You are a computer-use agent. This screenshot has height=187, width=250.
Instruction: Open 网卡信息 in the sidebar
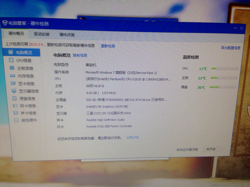point(28,106)
